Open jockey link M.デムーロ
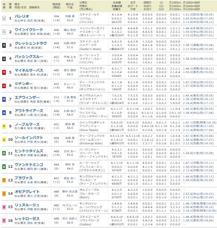The height and width of the screenshot is (228, 217). point(70,205)
